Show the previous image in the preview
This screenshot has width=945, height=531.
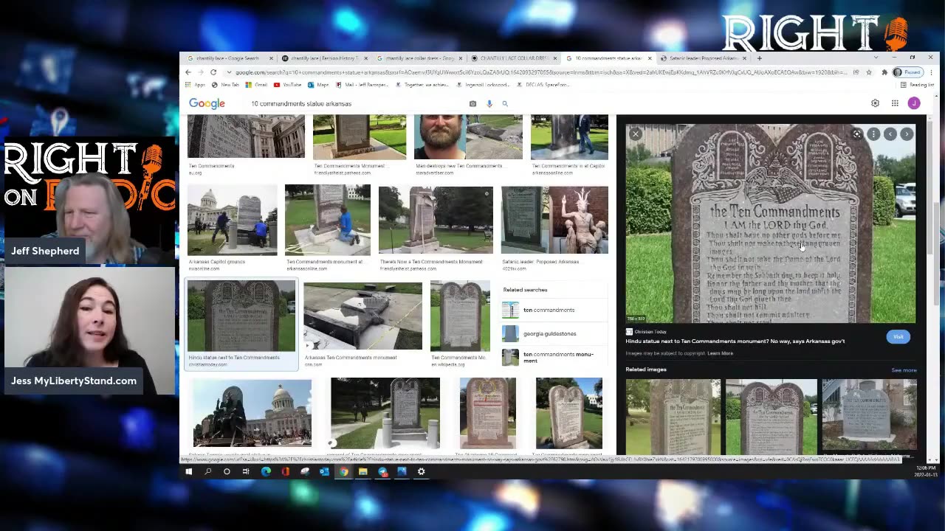890,134
